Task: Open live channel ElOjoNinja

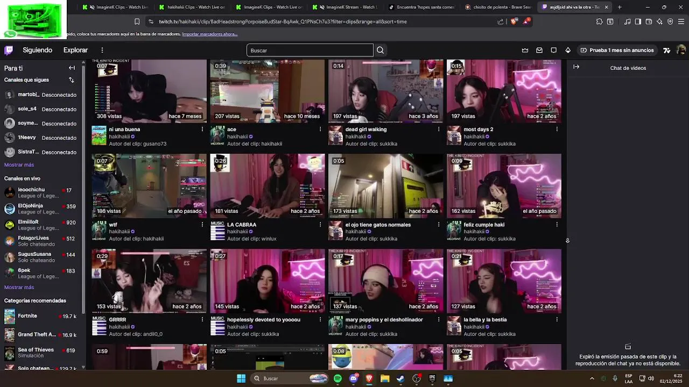Action: [40, 209]
